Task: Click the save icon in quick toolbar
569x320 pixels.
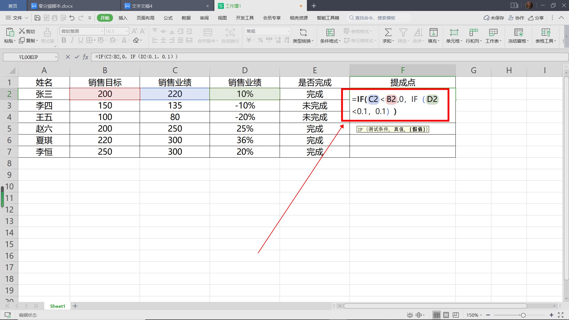Action: (x=37, y=18)
